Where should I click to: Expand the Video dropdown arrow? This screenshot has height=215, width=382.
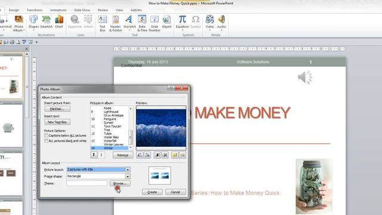tap(210, 30)
